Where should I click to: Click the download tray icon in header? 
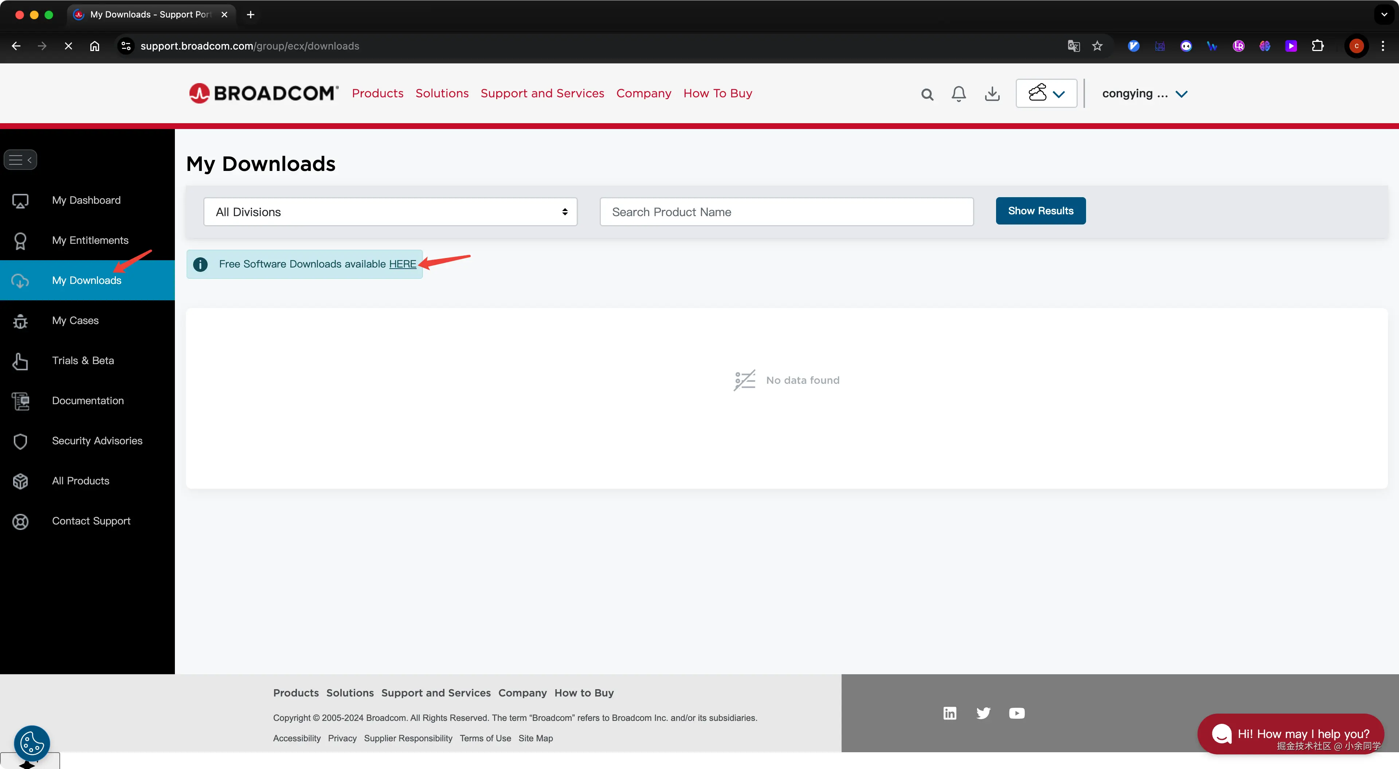tap(992, 94)
